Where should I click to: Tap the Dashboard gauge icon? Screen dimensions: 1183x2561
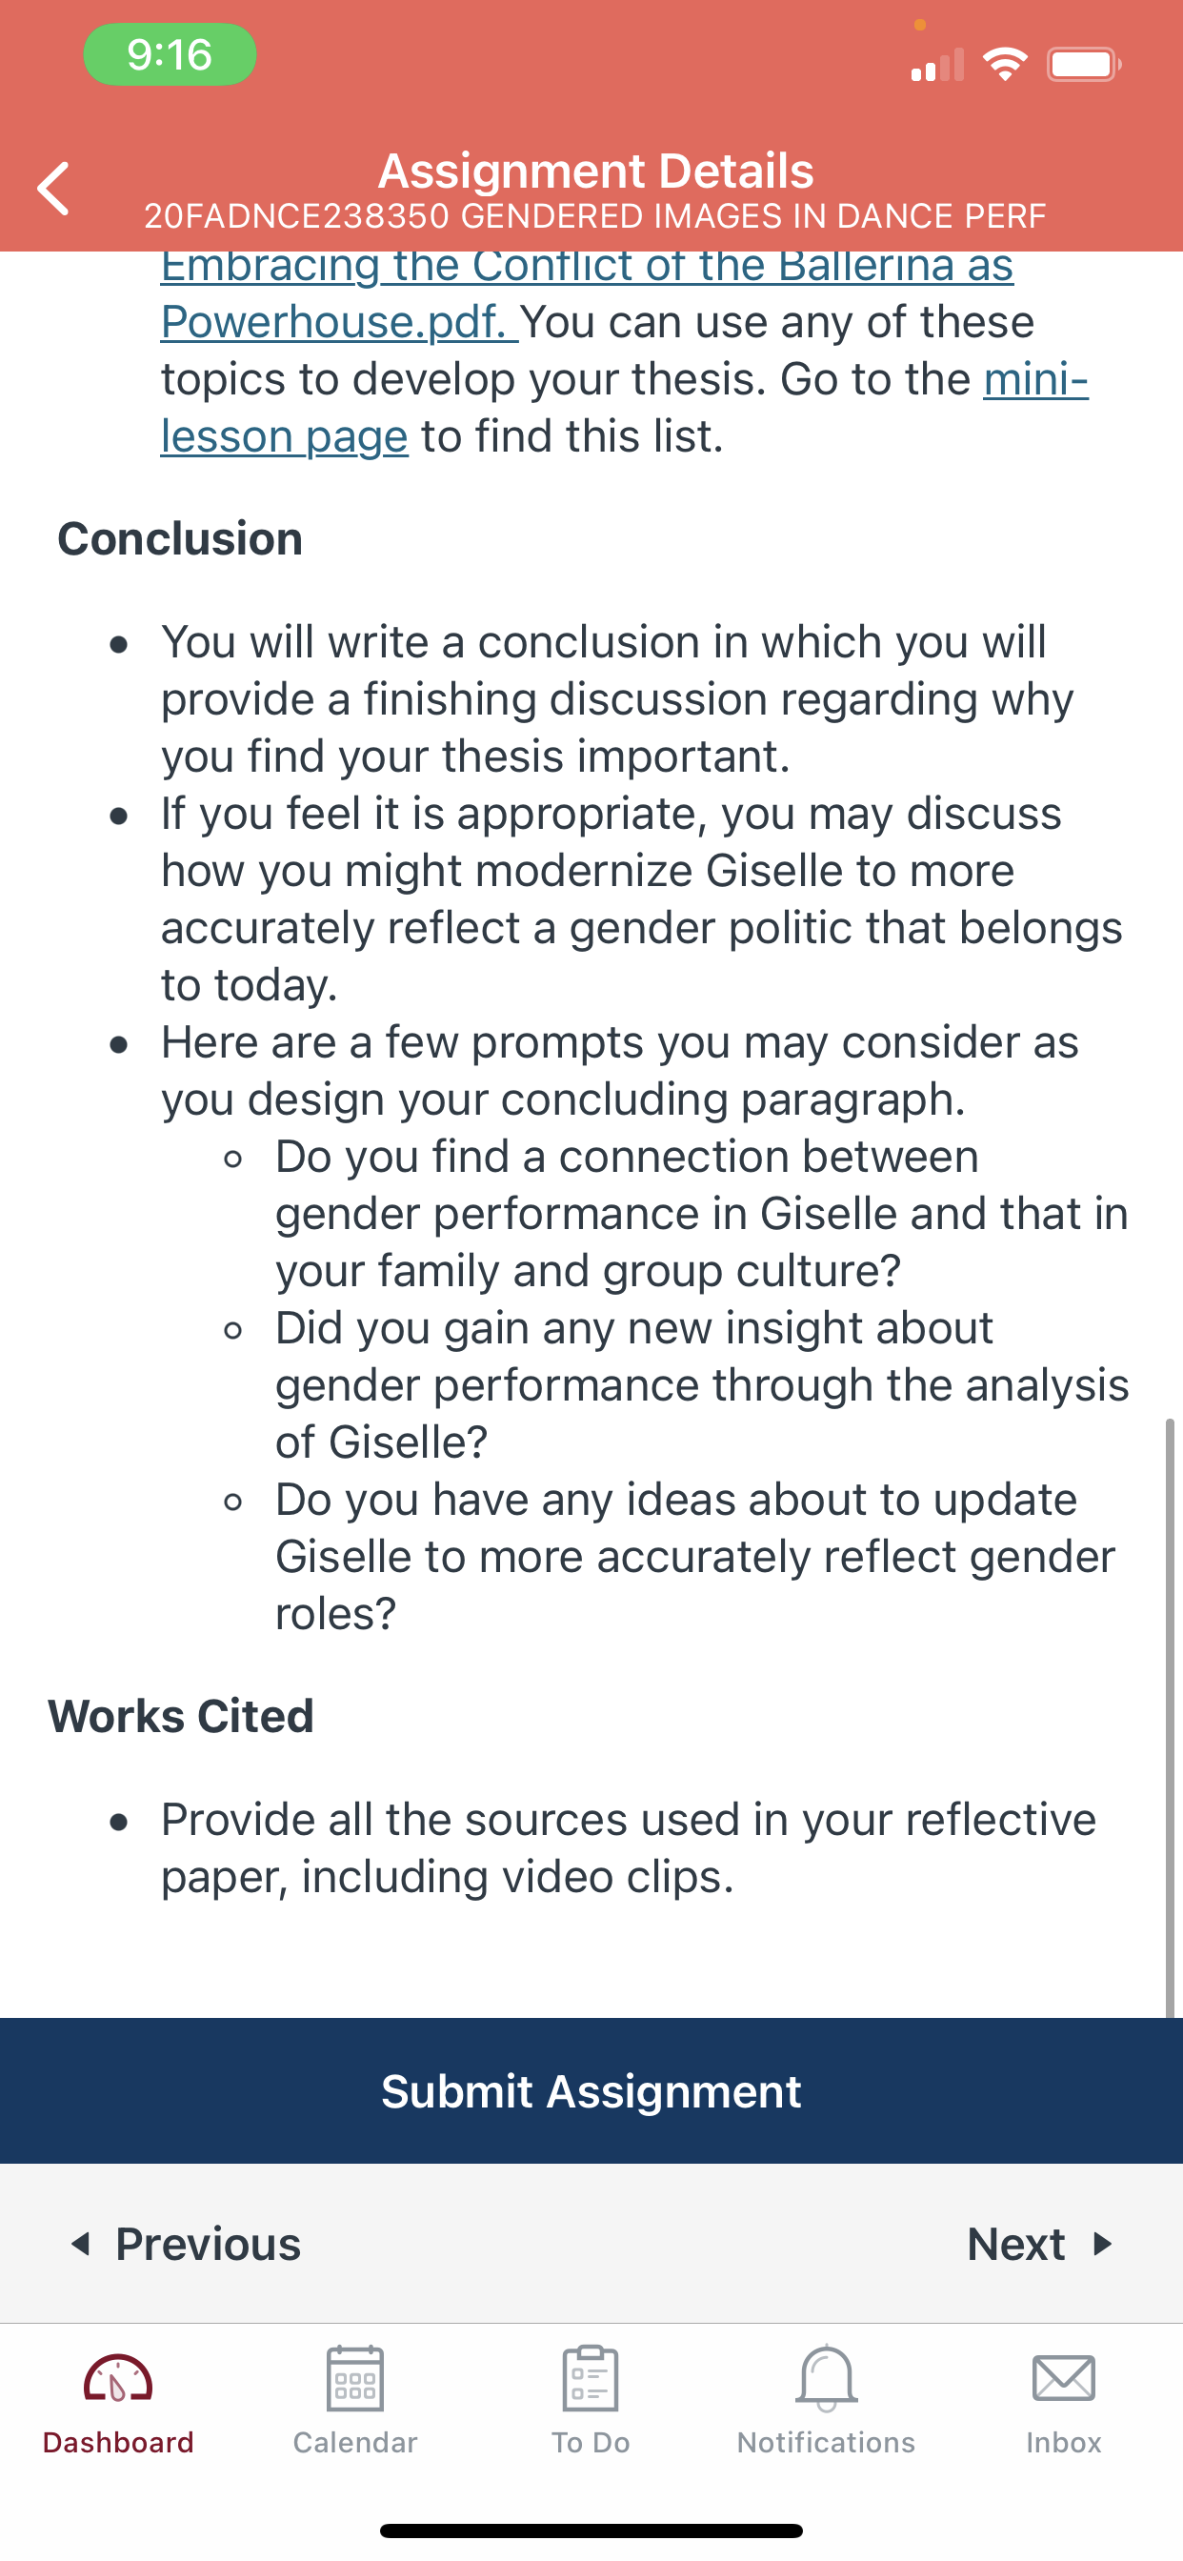(x=118, y=2377)
